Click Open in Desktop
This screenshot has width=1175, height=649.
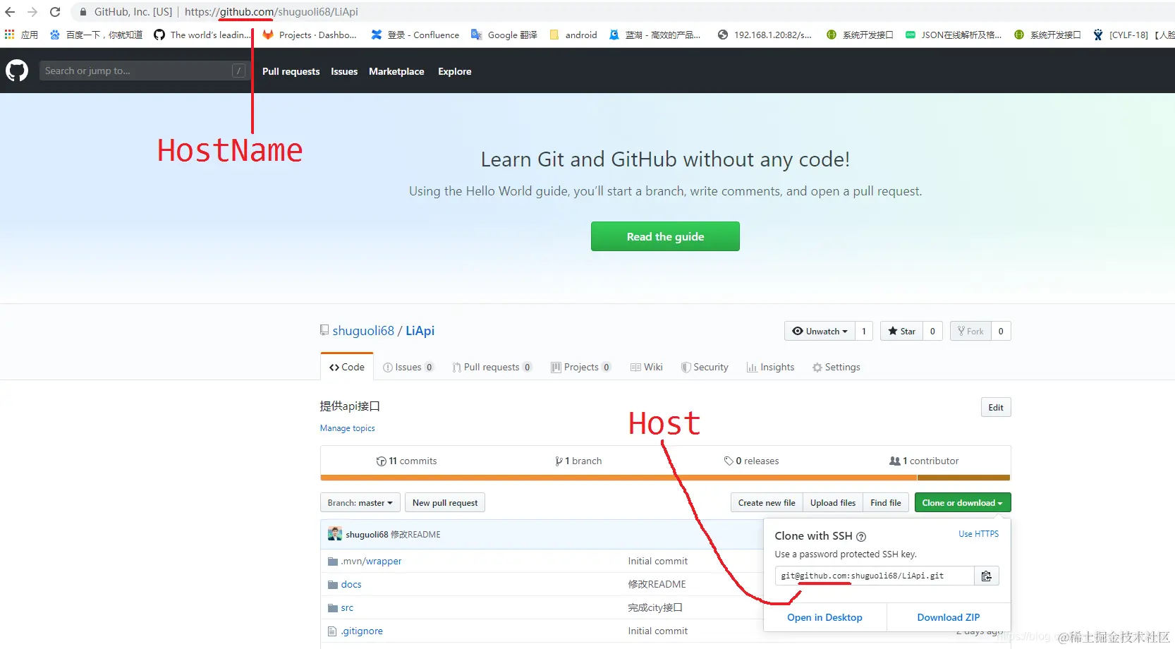tap(824, 617)
